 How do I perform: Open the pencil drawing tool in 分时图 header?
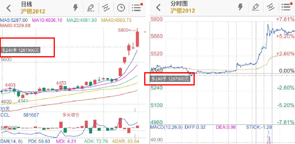[x=255, y=7]
